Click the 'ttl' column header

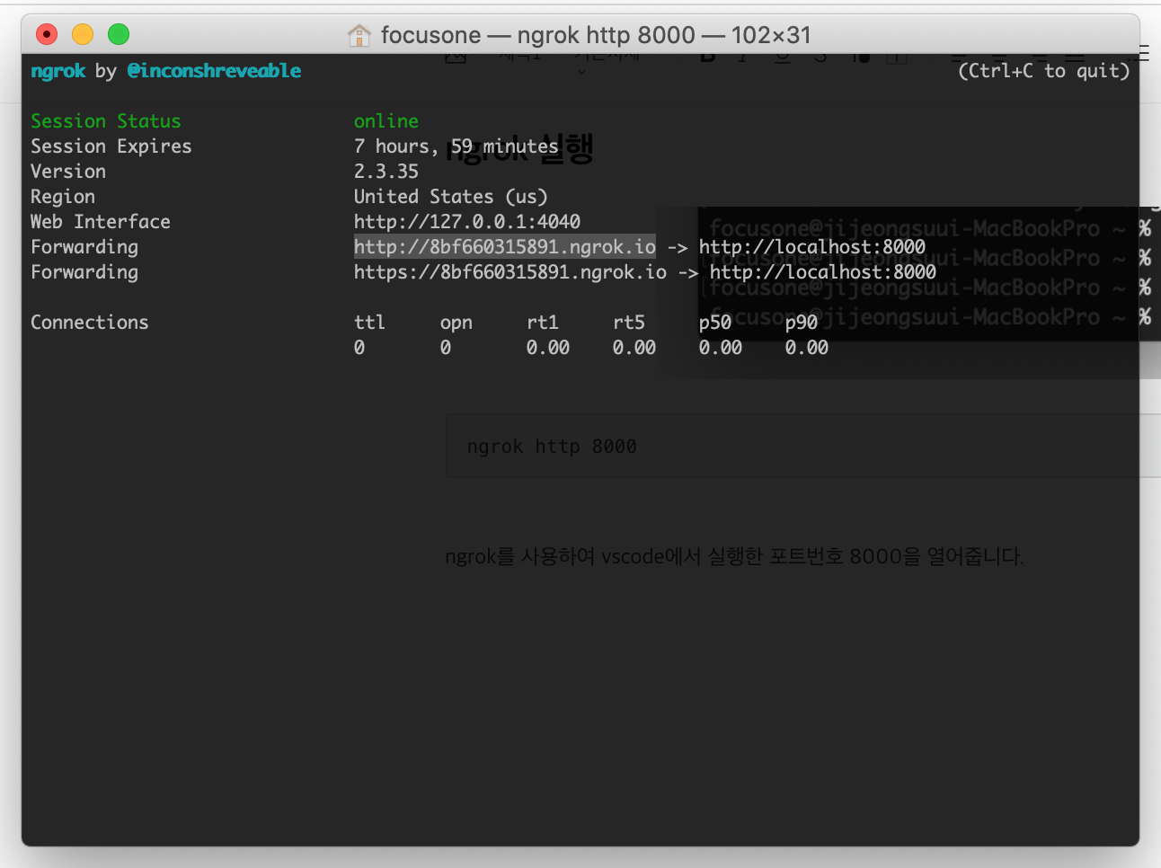point(369,323)
